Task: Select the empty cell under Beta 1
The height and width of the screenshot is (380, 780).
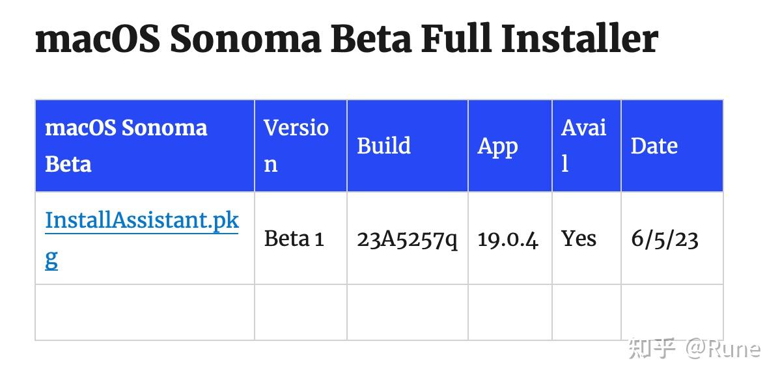Action: pyautogui.click(x=301, y=312)
